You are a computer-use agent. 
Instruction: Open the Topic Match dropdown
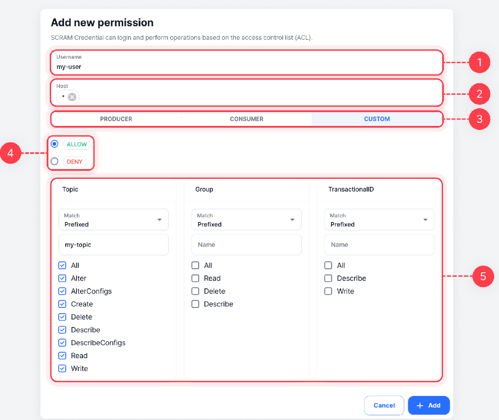pyautogui.click(x=114, y=220)
